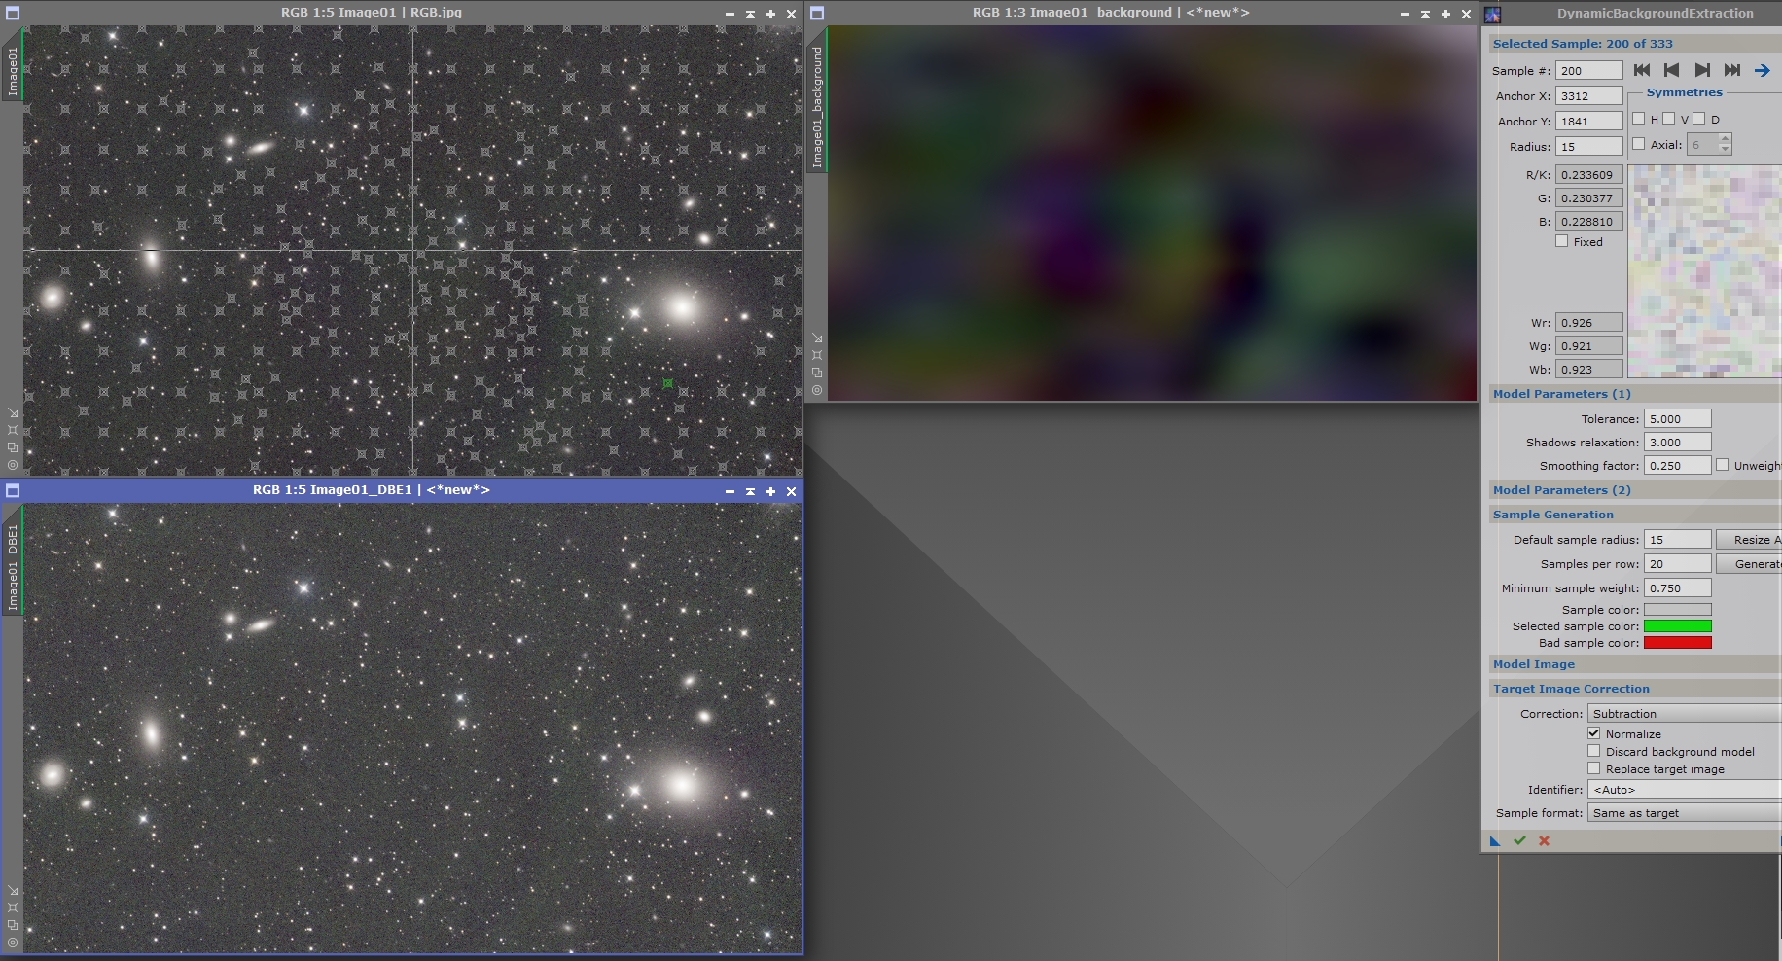Collapse the Model Parameters (1) section
Viewport: 1782px width, 961px height.
[x=1635, y=394]
